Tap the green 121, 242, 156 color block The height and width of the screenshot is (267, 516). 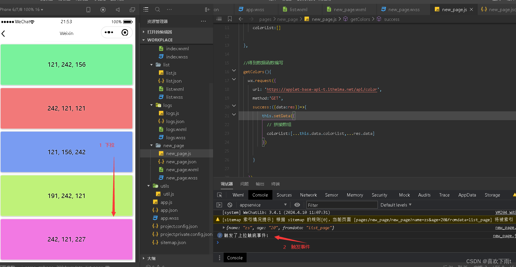[67, 65]
